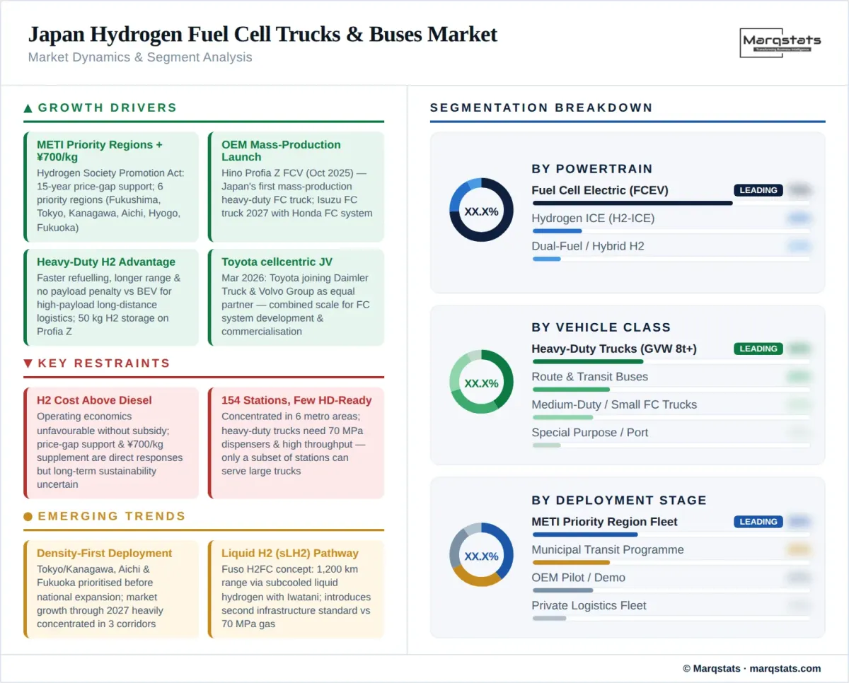The width and height of the screenshot is (849, 683).
Task: Click the green Growth Drivers triangle icon
Action: [x=28, y=107]
